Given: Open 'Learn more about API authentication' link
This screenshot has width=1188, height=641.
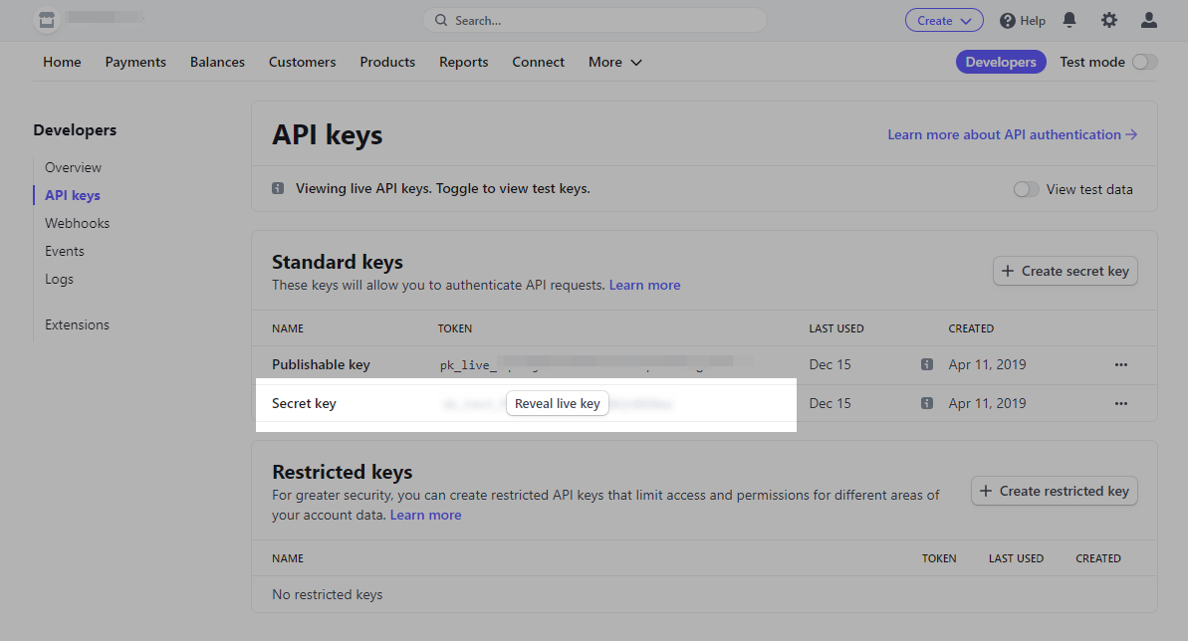Looking at the screenshot, I should point(1012,134).
